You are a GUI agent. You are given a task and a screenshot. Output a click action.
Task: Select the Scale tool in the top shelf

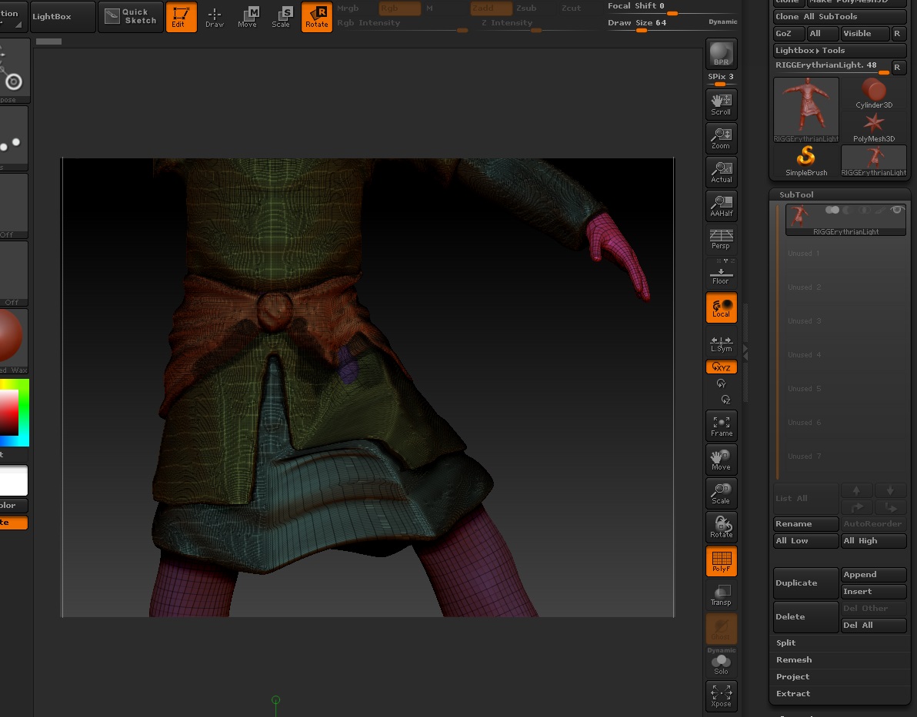pyautogui.click(x=282, y=16)
